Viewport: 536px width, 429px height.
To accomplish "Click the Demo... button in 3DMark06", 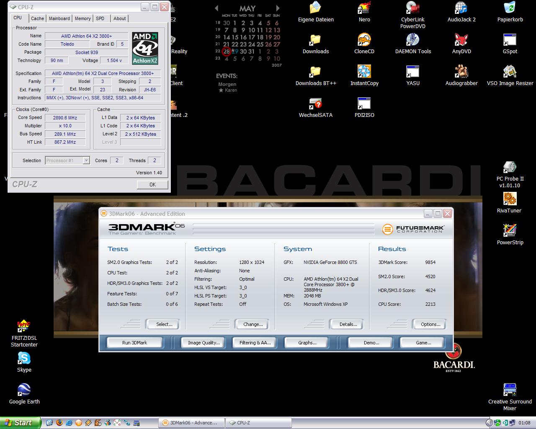I will (371, 343).
